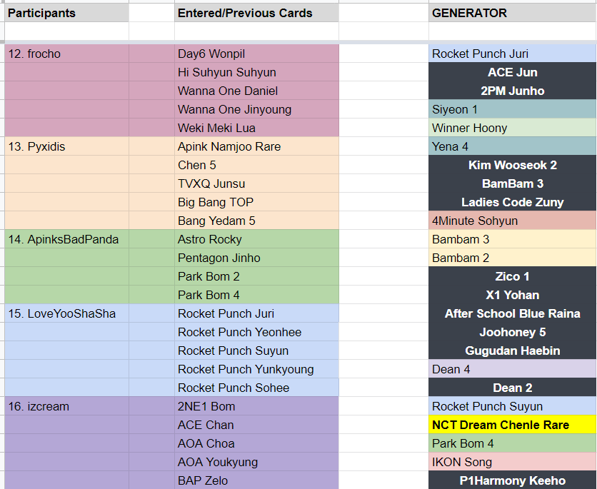Select the Pentagon Jinho cell
Image resolution: width=597 pixels, height=489 pixels.
point(256,258)
